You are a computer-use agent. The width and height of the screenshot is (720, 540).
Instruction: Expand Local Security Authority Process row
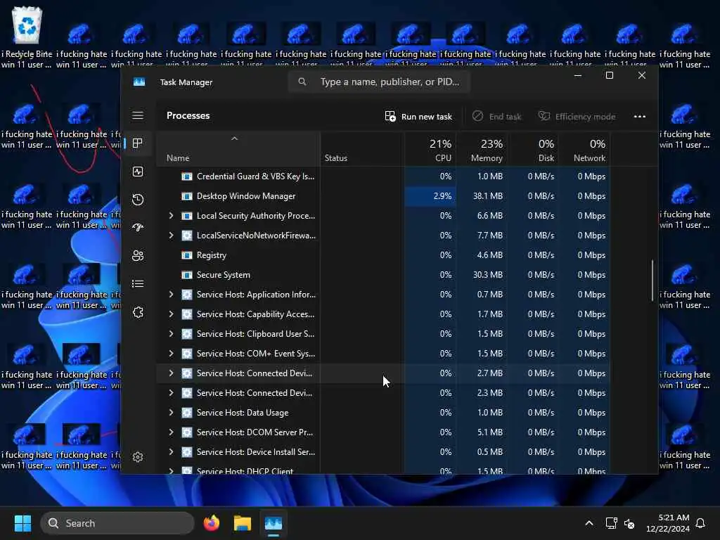click(x=171, y=215)
